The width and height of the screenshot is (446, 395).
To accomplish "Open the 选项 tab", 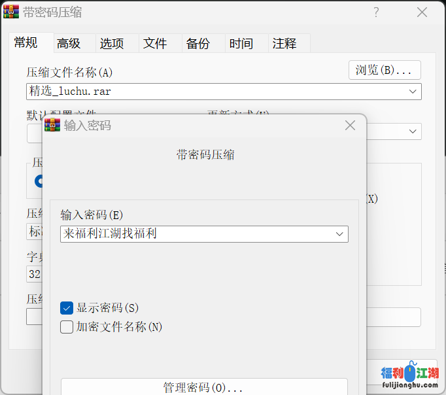I will pyautogui.click(x=112, y=44).
